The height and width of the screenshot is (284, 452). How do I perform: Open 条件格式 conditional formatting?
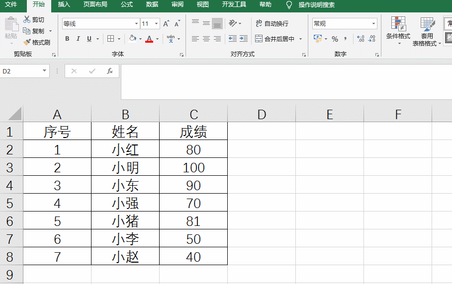click(x=398, y=31)
